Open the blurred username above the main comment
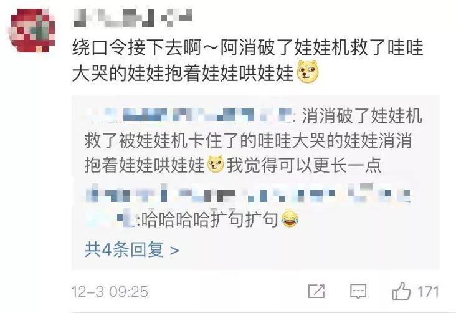Screen dimensions: 456x313 [x=132, y=17]
